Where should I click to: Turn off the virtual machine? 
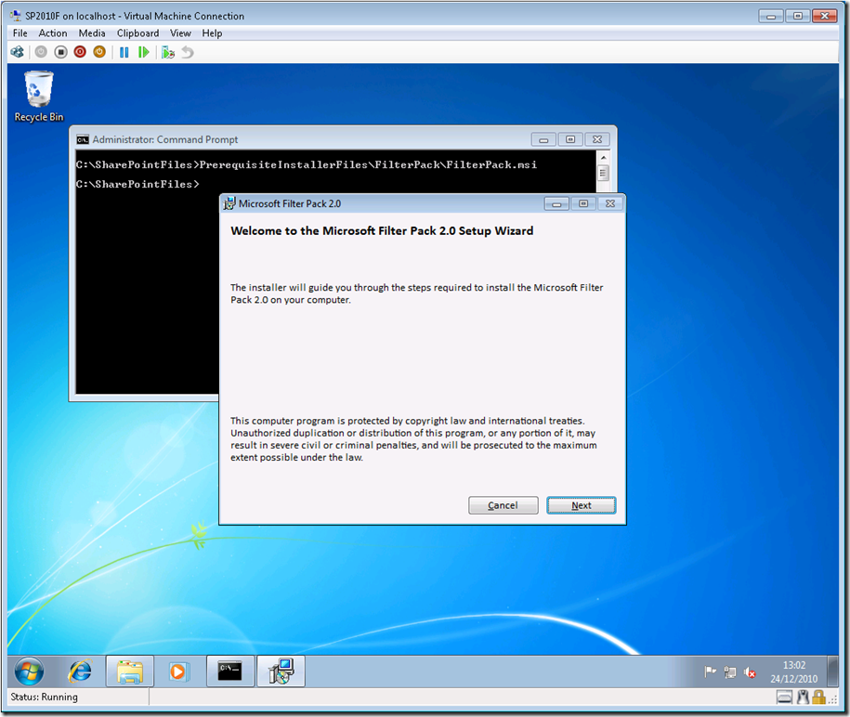(60, 52)
